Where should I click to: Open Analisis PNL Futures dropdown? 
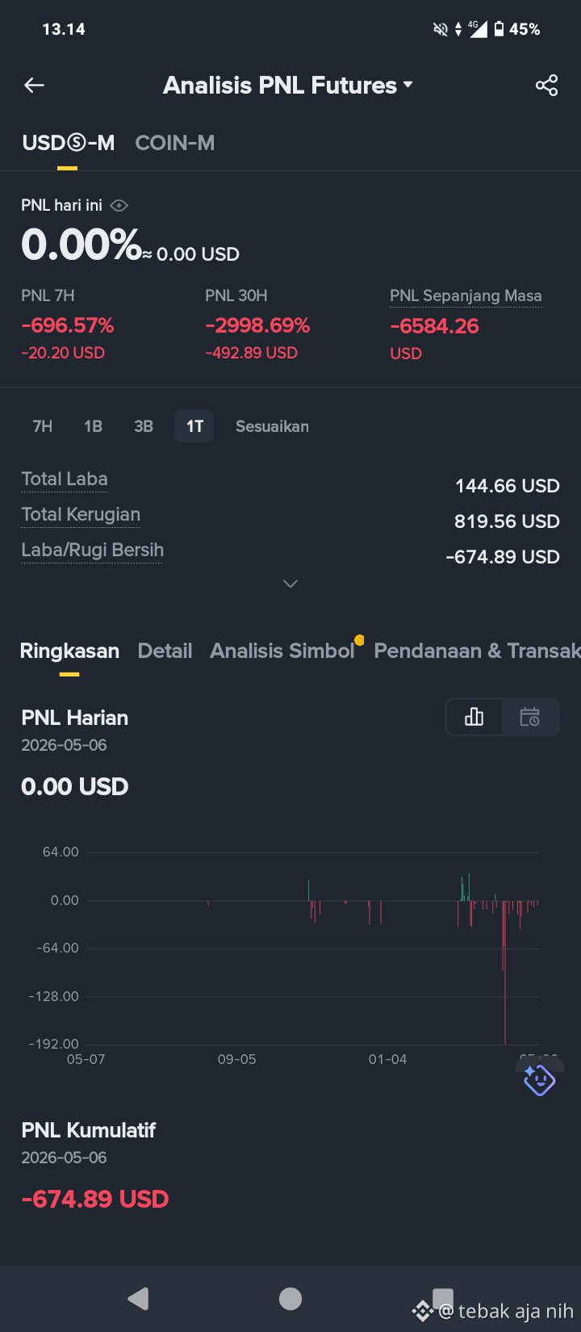tap(288, 85)
